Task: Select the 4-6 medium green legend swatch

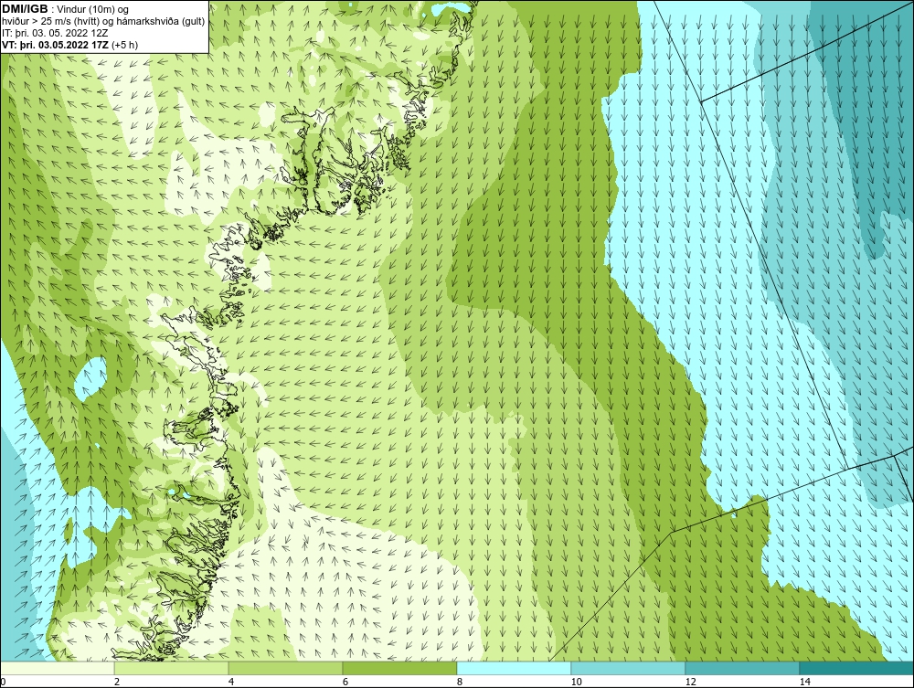Action: 285,668
